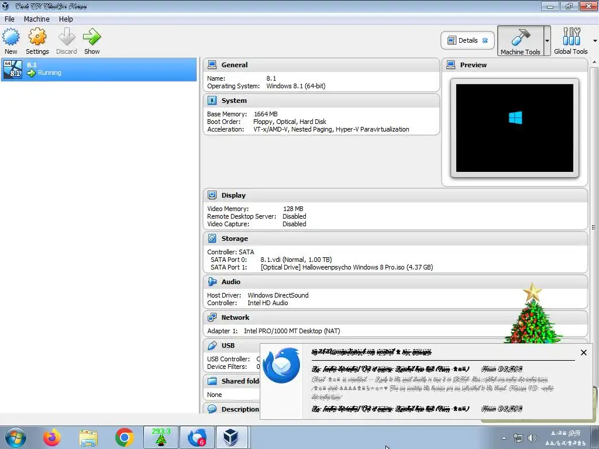Click first message subject in Thunderbird popup

pos(390,369)
